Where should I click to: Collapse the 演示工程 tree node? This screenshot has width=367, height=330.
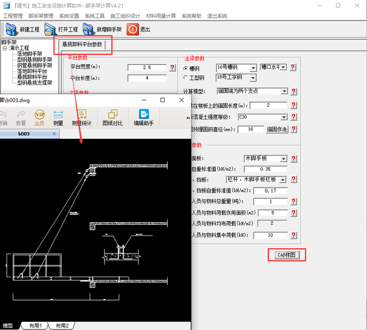click(x=5, y=49)
